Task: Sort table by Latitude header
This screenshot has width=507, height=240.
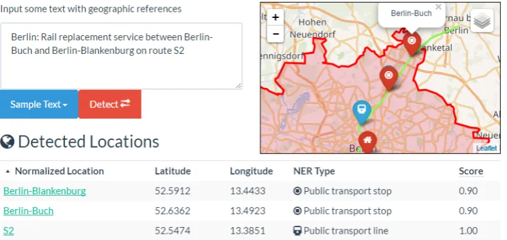Action: tap(173, 171)
